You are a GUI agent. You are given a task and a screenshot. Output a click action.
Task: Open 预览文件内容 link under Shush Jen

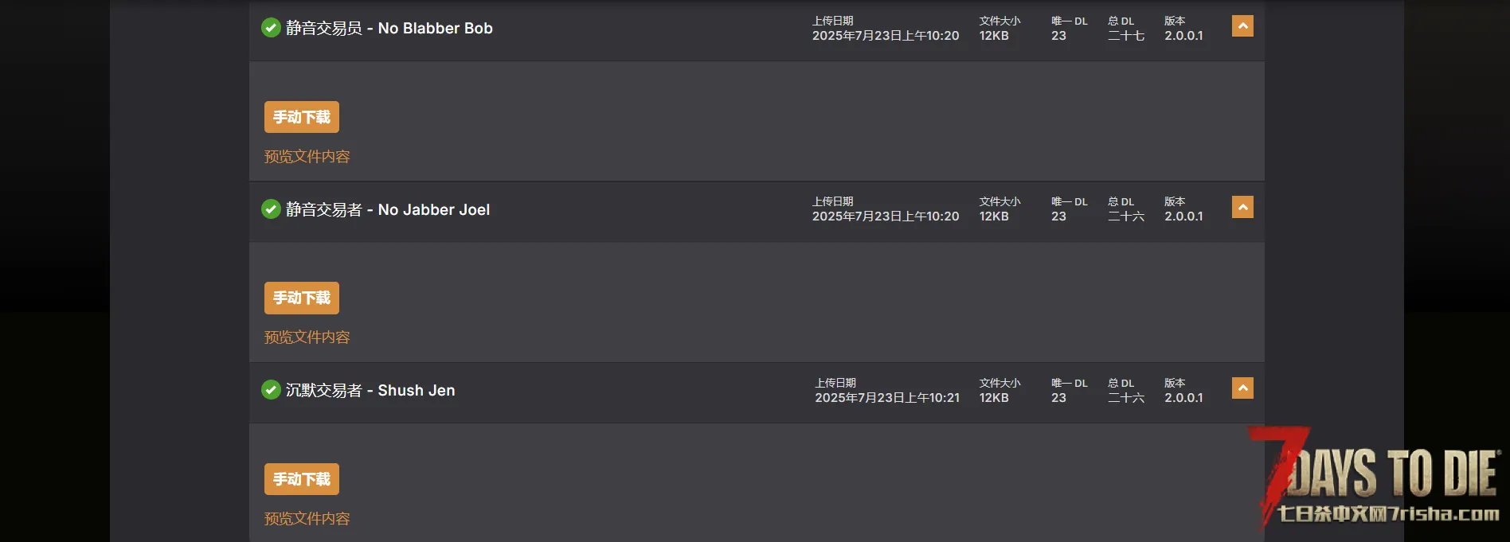click(x=307, y=519)
